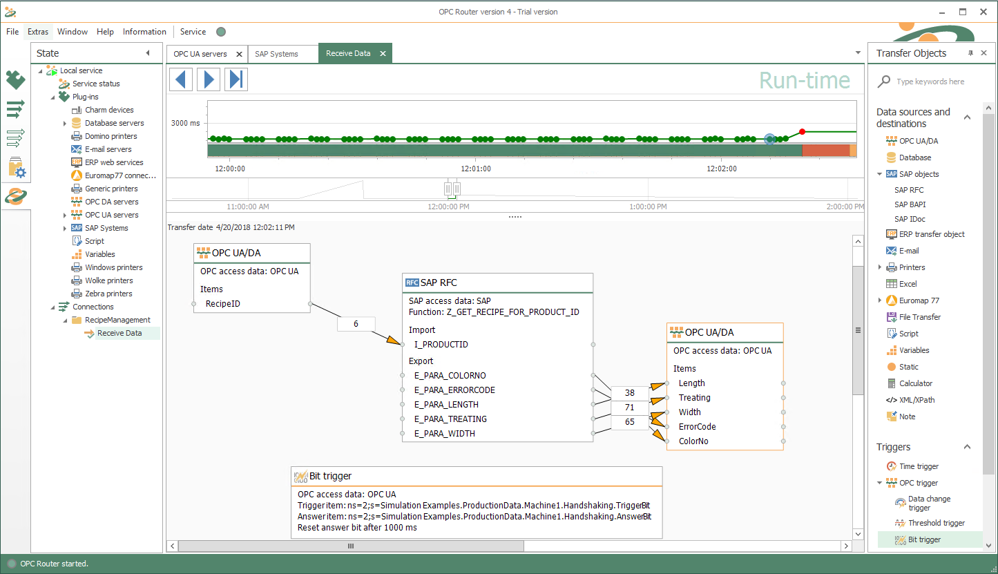
Task: Click the skip to last transfer button
Action: [x=236, y=79]
